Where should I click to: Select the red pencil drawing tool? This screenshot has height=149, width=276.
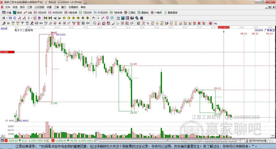pyautogui.click(x=4, y=23)
